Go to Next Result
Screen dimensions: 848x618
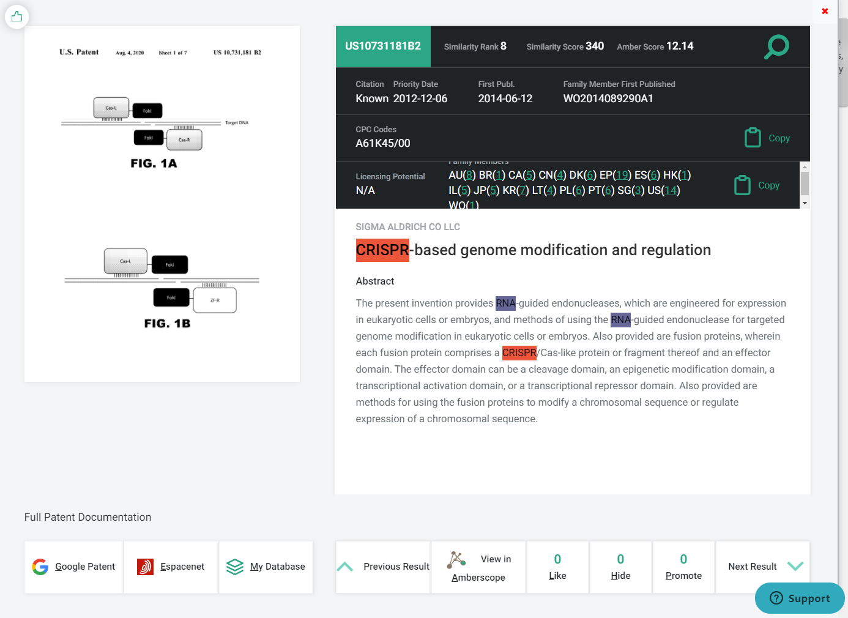coord(762,567)
